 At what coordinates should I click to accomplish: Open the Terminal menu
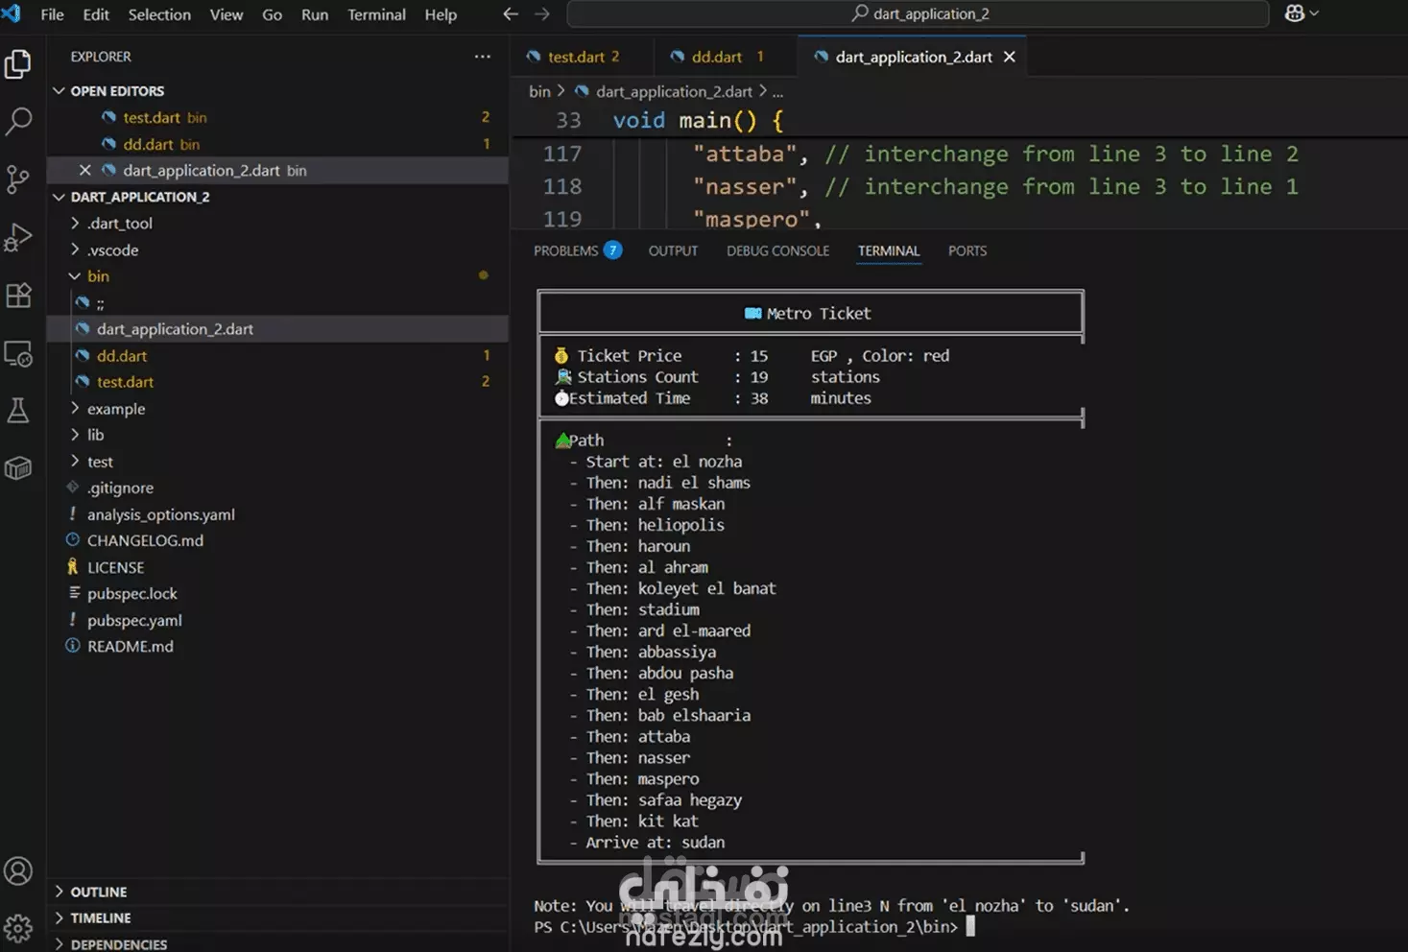(x=376, y=14)
